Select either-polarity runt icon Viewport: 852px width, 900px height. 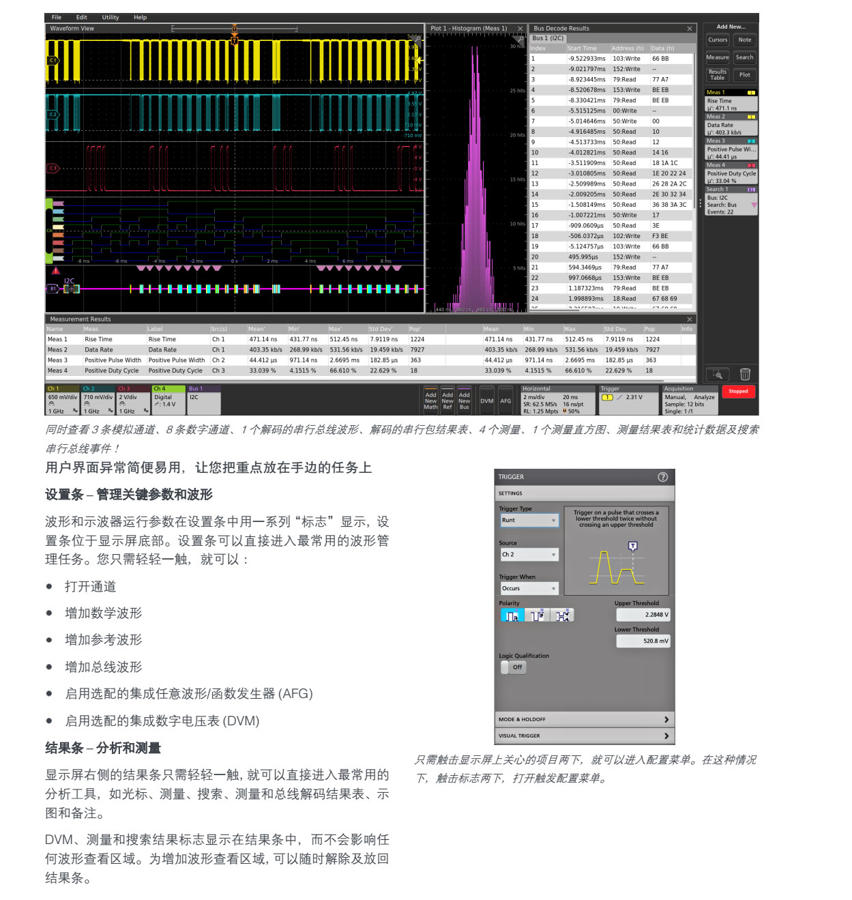click(x=562, y=615)
